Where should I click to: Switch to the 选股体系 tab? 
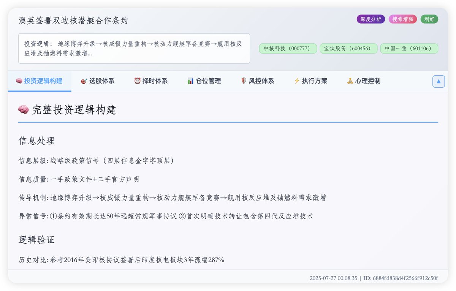point(98,81)
